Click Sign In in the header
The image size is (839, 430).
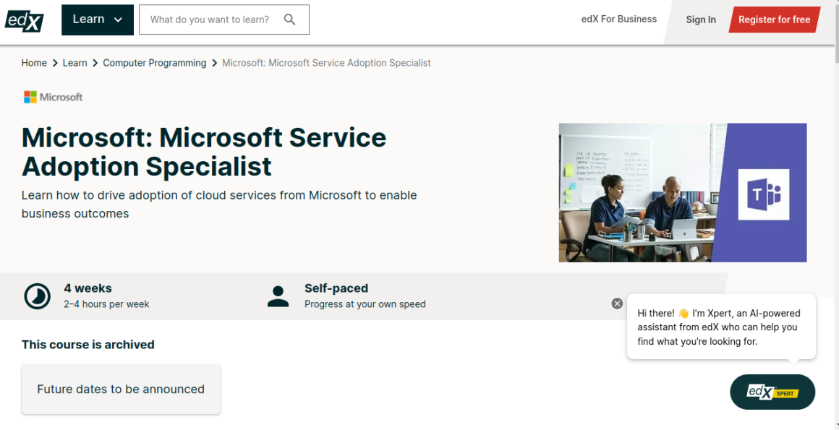[701, 20]
